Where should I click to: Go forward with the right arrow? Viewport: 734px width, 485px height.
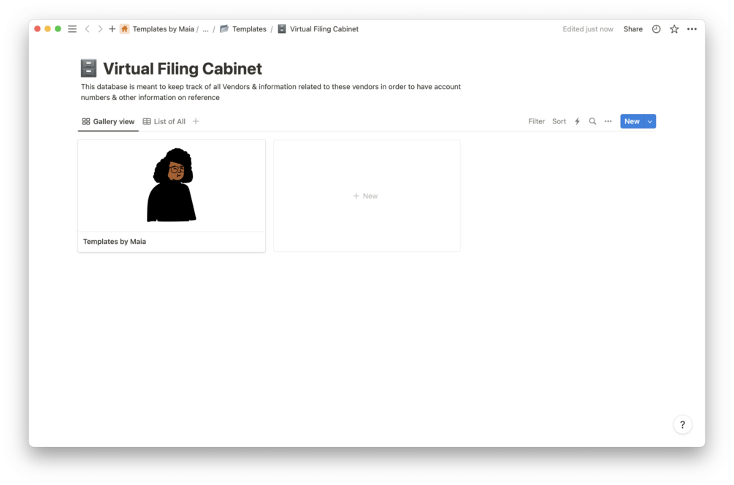coord(100,29)
